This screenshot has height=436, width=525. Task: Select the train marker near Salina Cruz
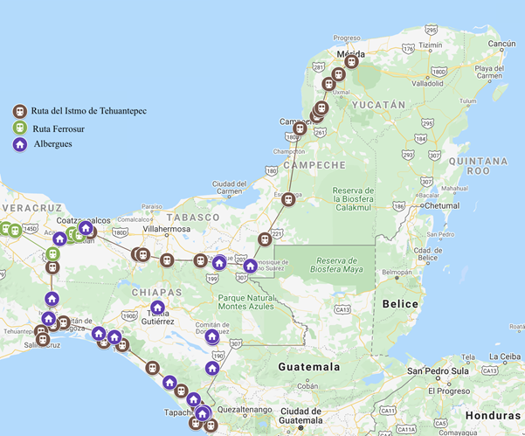coord(42,339)
